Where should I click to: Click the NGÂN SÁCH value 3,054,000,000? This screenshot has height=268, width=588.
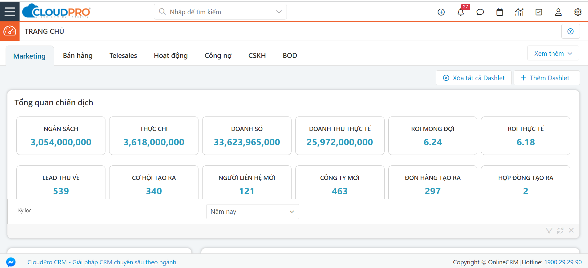tap(61, 142)
